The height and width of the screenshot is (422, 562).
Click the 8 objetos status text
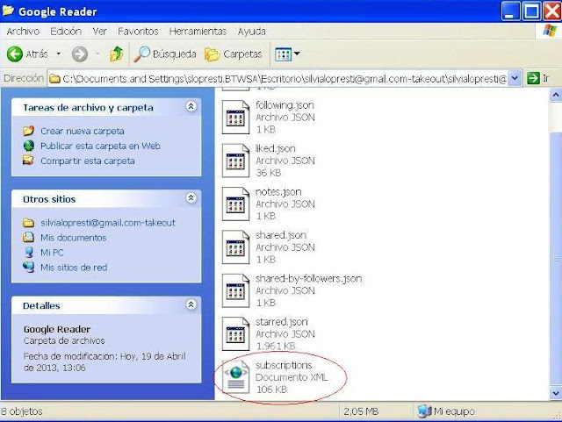21,411
